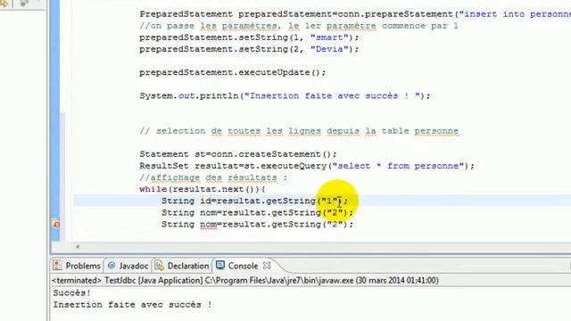Click the underlined 'nom' variable with error
Image resolution: width=571 pixels, height=321 pixels.
(208, 225)
